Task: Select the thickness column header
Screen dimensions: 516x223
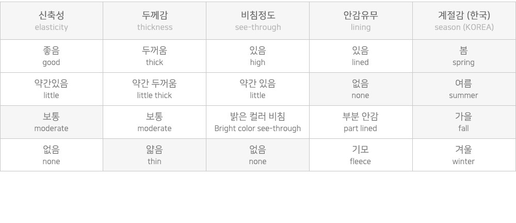Action: 155,21
